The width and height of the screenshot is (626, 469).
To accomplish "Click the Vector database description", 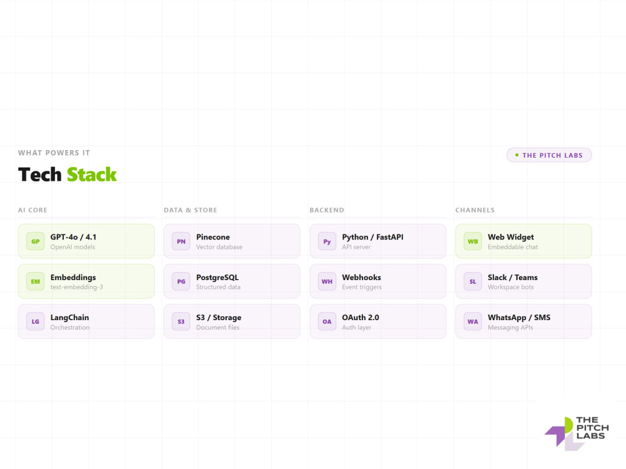I will 219,247.
